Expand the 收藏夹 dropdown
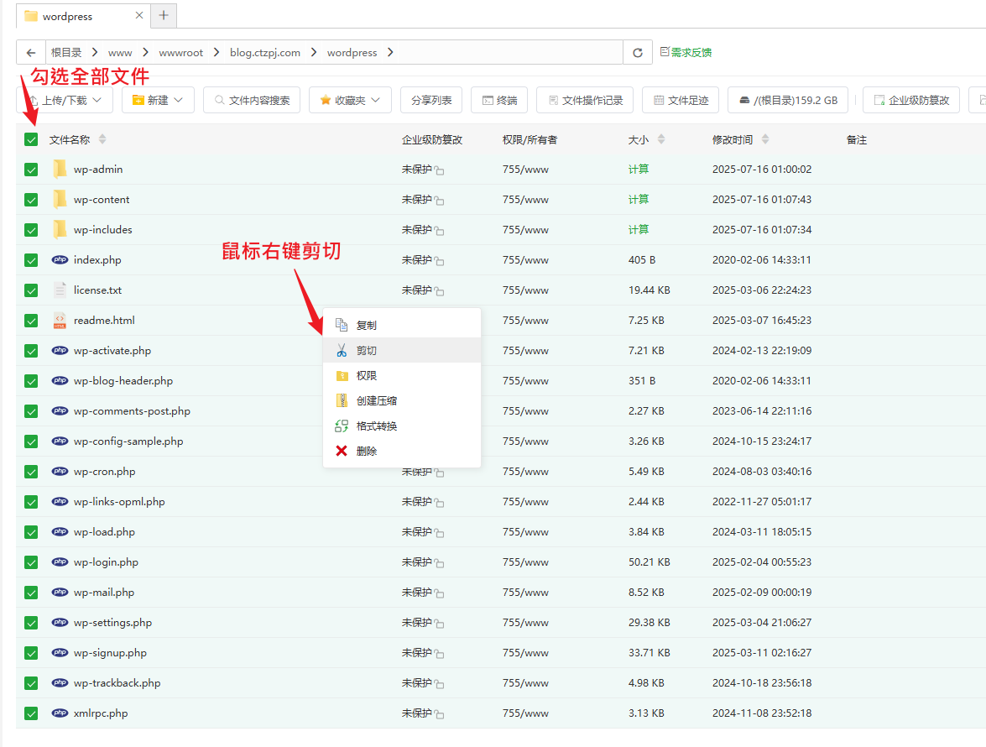Viewport: 986px width, 747px height. point(350,100)
